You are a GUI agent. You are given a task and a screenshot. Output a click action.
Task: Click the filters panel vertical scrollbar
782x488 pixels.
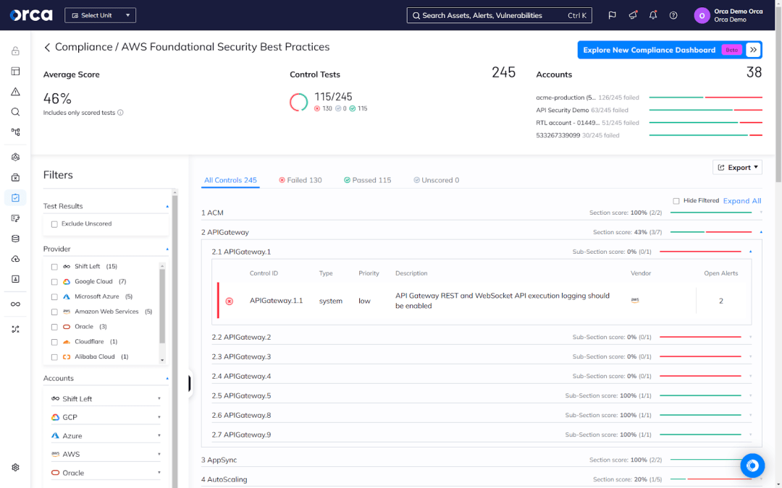175,338
